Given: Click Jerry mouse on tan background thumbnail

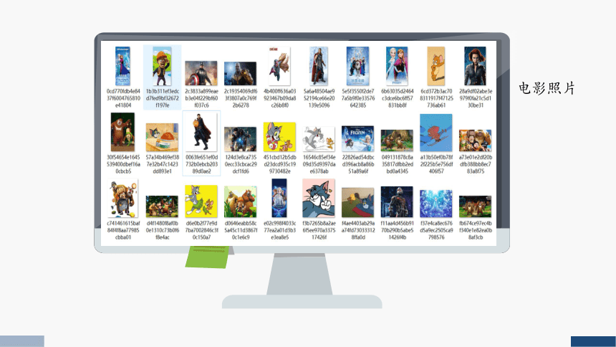Looking at the screenshot, I should (x=436, y=66).
